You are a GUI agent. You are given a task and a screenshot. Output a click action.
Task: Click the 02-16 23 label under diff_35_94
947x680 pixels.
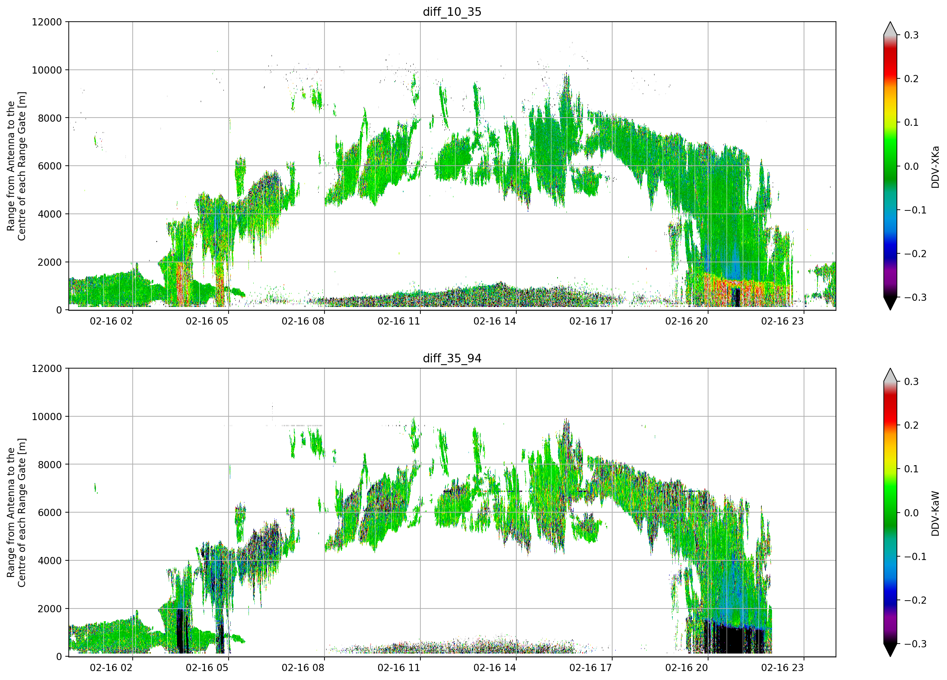click(782, 668)
